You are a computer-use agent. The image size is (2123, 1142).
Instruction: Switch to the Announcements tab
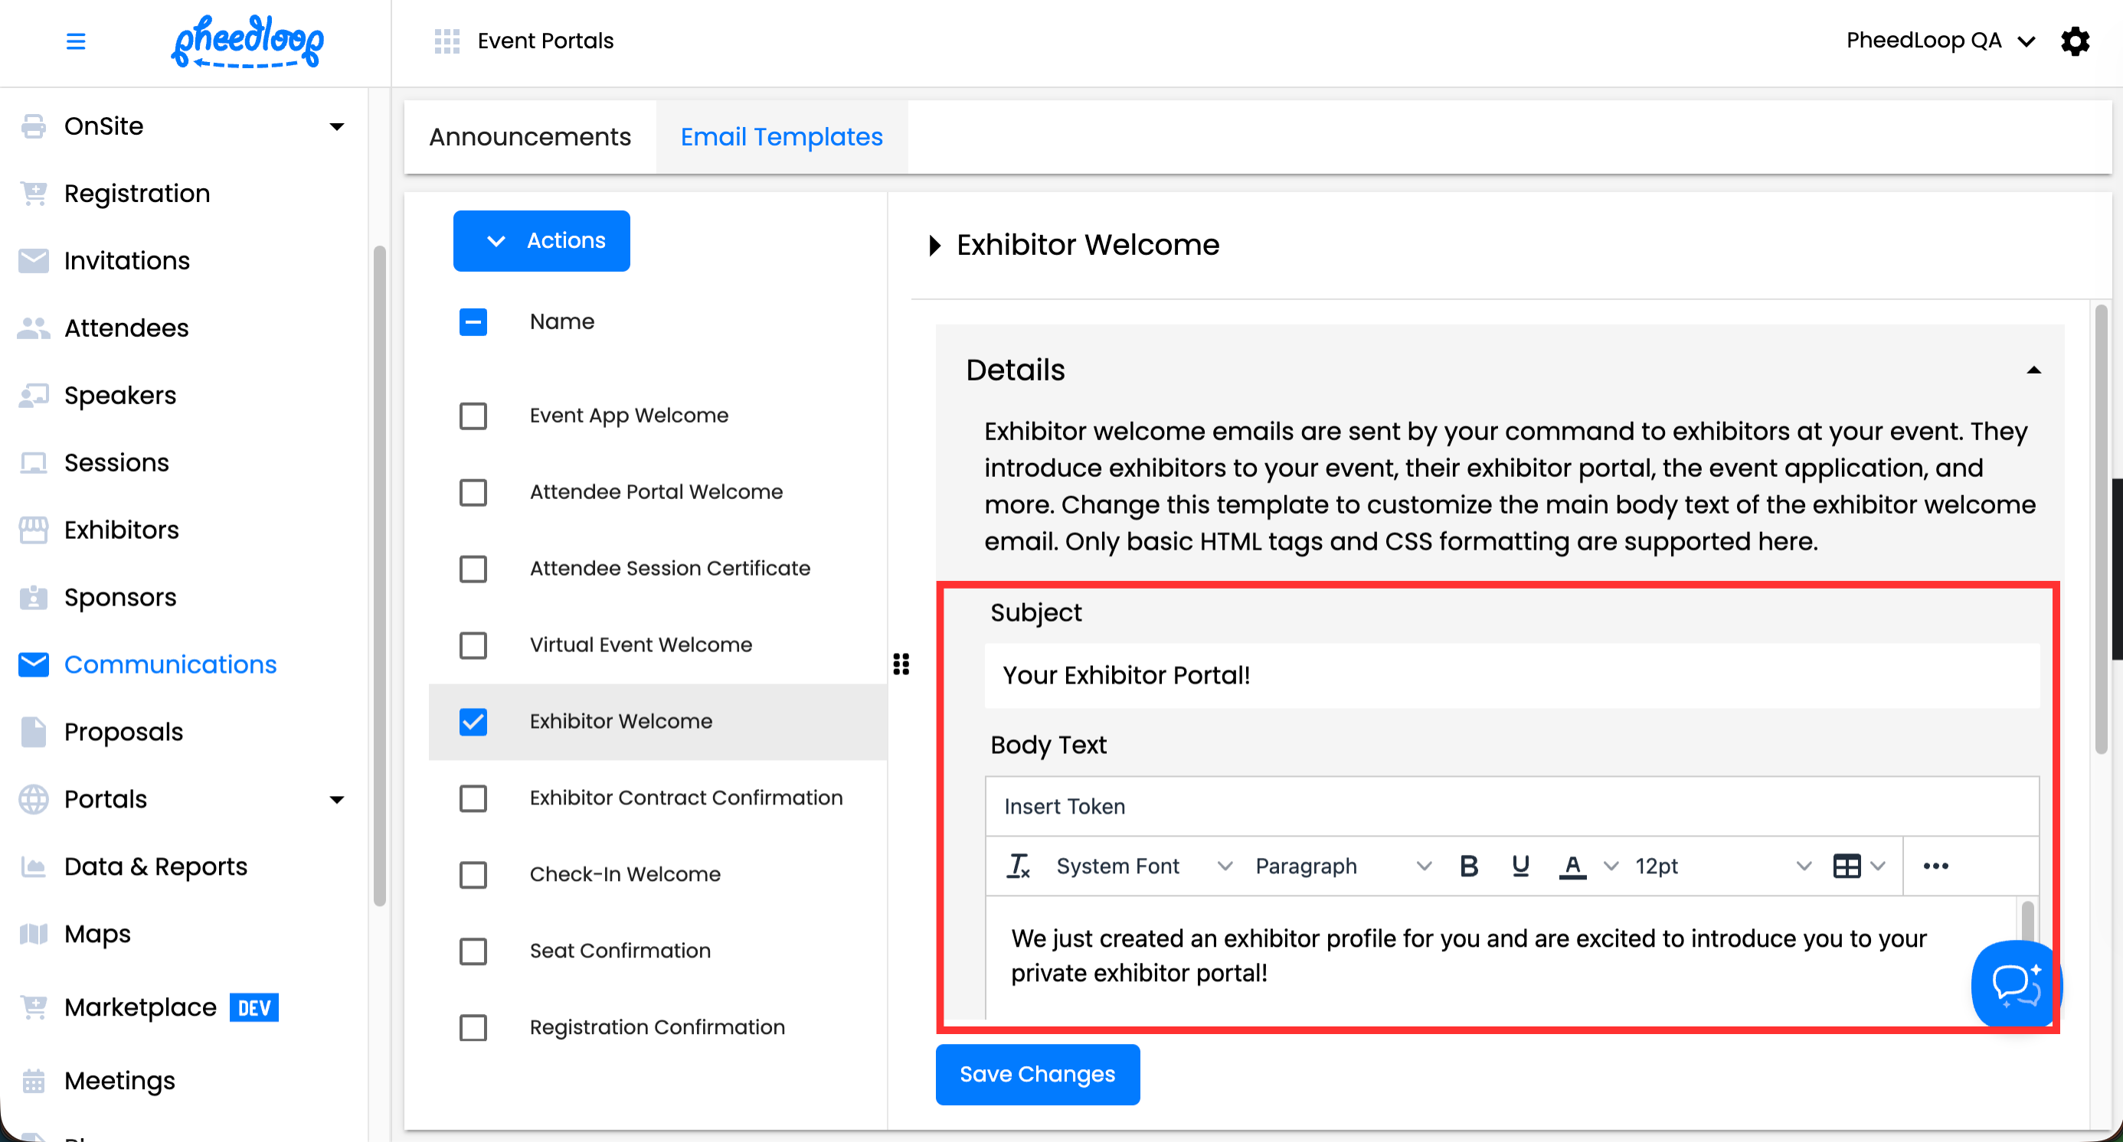coord(530,137)
